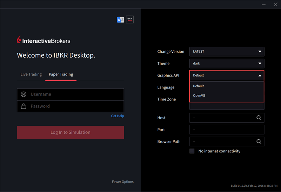The height and width of the screenshot is (192, 281).
Task: Focus the Password input field
Action: point(71,106)
